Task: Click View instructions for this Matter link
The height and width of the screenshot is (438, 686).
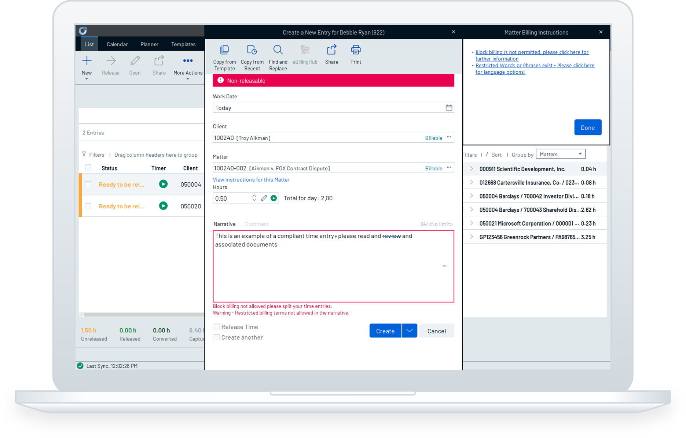Action: pyautogui.click(x=251, y=179)
